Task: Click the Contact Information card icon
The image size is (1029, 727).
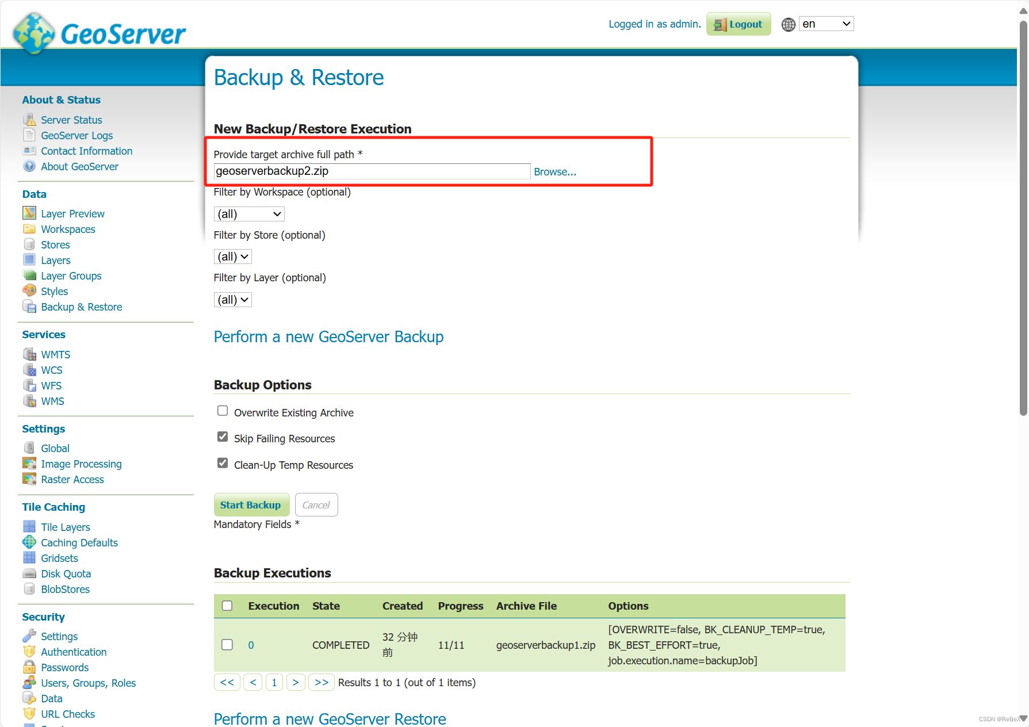Action: coord(29,151)
